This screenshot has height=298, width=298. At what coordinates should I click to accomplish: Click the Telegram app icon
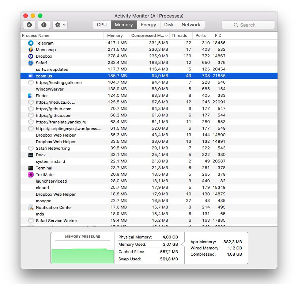tap(31, 43)
